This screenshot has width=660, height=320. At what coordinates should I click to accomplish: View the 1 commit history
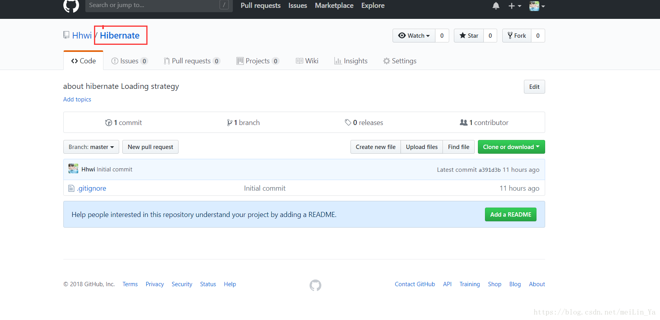124,123
